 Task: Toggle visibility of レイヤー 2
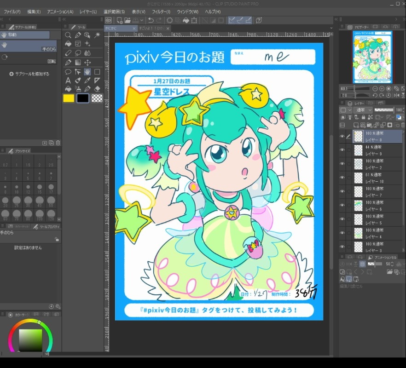click(x=342, y=164)
